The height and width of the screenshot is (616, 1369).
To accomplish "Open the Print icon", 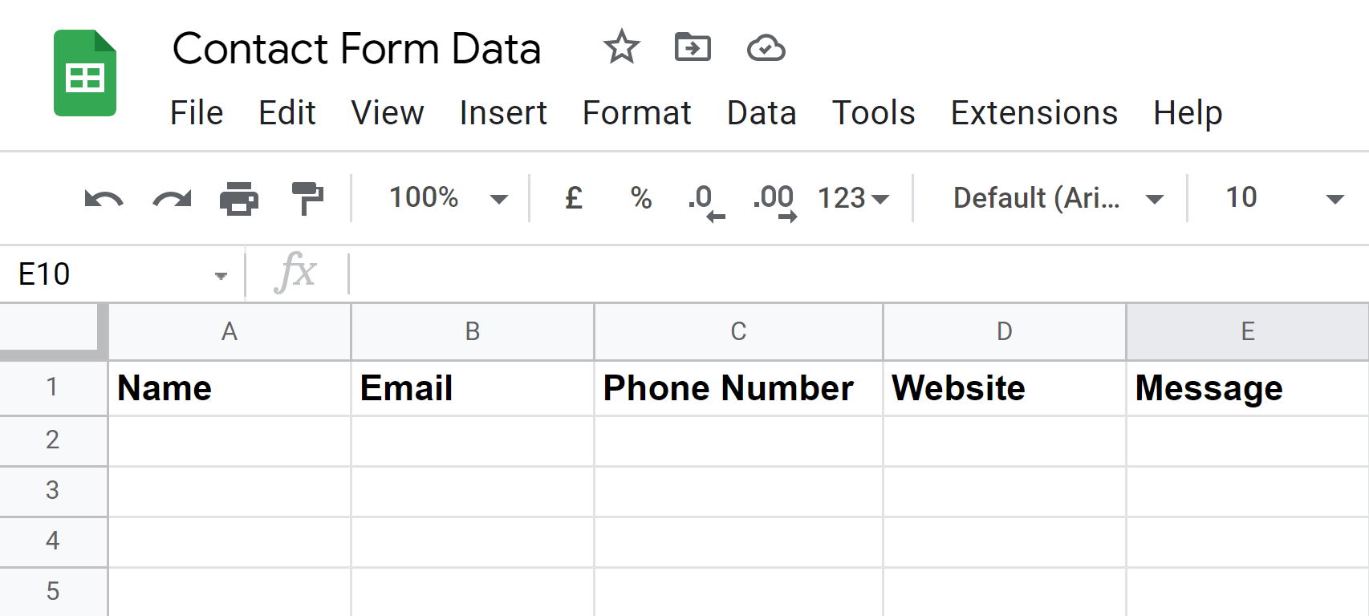I will click(239, 197).
